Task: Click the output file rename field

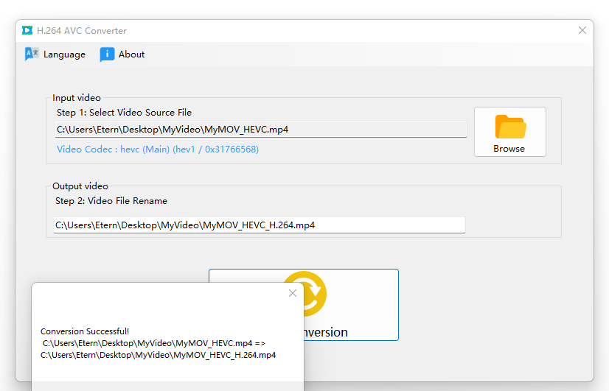Action: (x=259, y=225)
